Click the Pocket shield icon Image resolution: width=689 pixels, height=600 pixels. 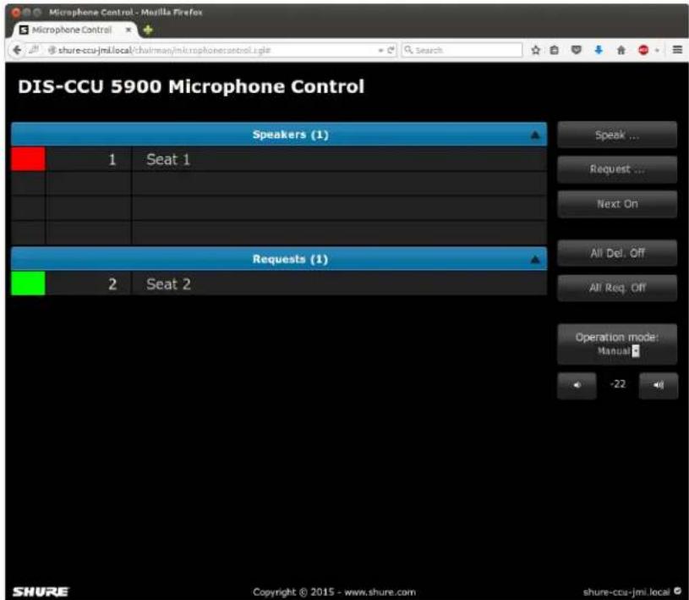point(576,50)
